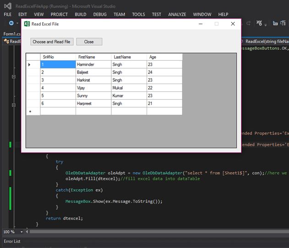This screenshot has height=248, width=289.
Task: Open the TOOLS menu
Action: pos(138,14)
